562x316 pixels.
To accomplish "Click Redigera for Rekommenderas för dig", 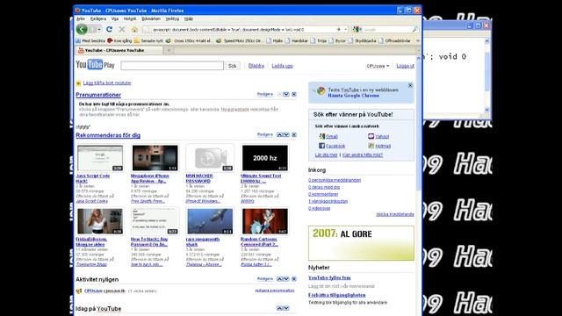I will point(265,134).
